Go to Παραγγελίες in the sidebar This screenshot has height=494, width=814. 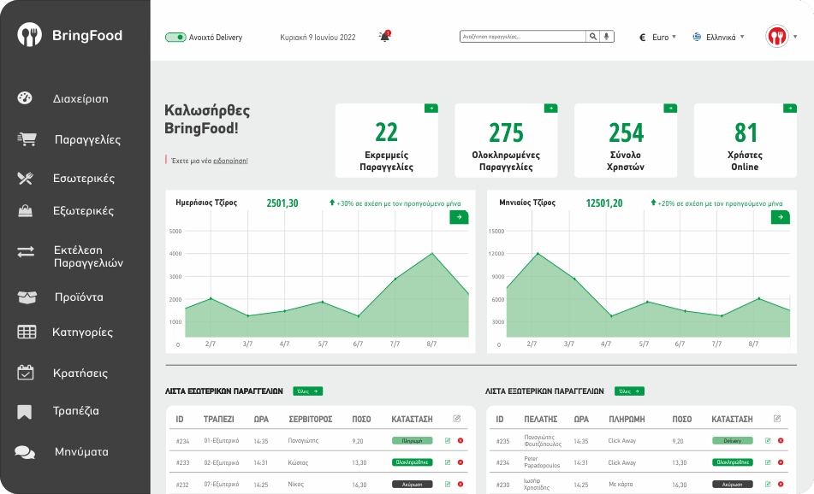pyautogui.click(x=87, y=139)
